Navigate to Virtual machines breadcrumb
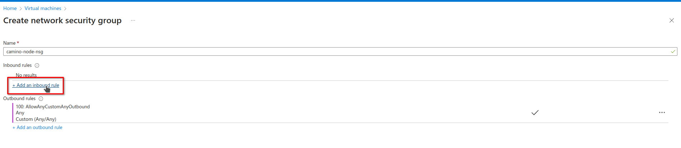The height and width of the screenshot is (148, 681). (x=43, y=8)
